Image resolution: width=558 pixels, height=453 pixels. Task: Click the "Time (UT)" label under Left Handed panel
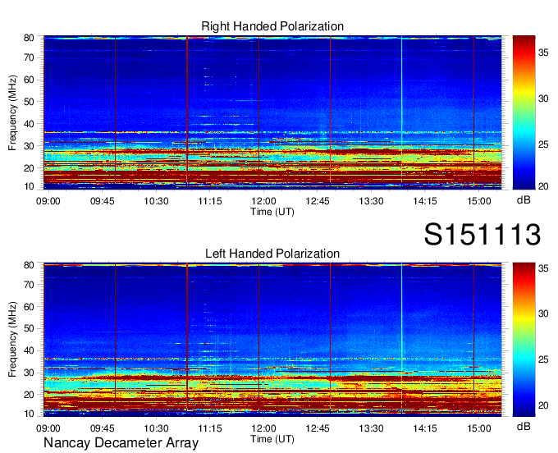point(272,439)
